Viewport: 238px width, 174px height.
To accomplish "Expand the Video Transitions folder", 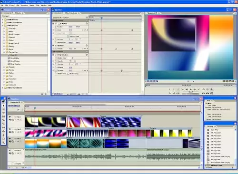I will coord(2,88).
